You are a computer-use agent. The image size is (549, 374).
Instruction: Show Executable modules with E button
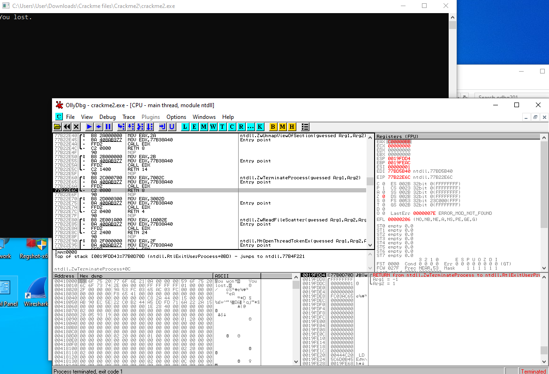tap(194, 127)
